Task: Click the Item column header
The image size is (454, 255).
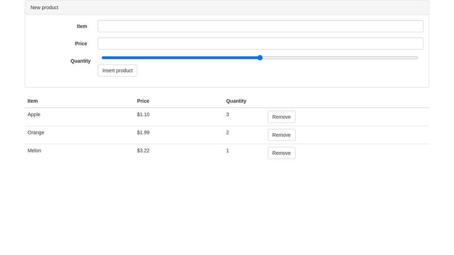Action: tap(33, 101)
